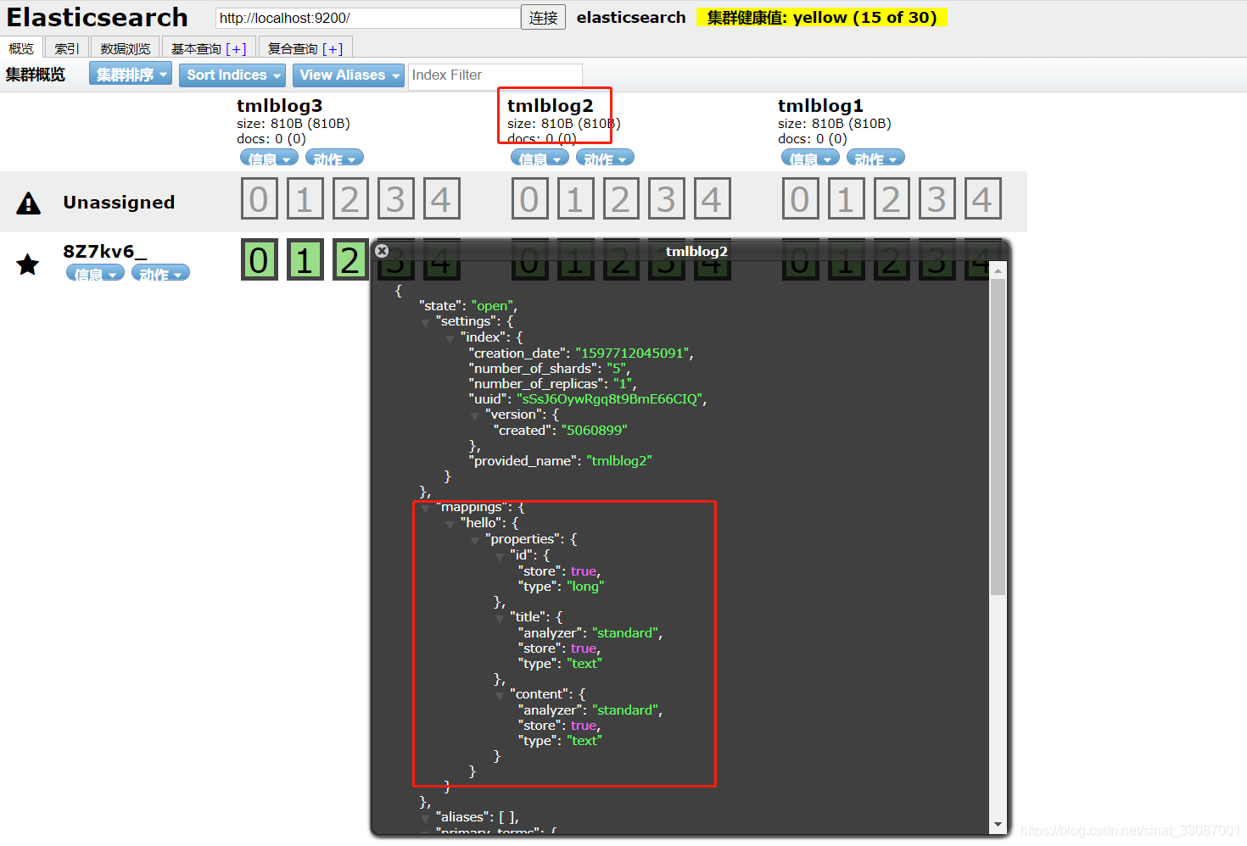Click the Elasticsearch header title
The width and height of the screenshot is (1247, 846).
click(98, 17)
